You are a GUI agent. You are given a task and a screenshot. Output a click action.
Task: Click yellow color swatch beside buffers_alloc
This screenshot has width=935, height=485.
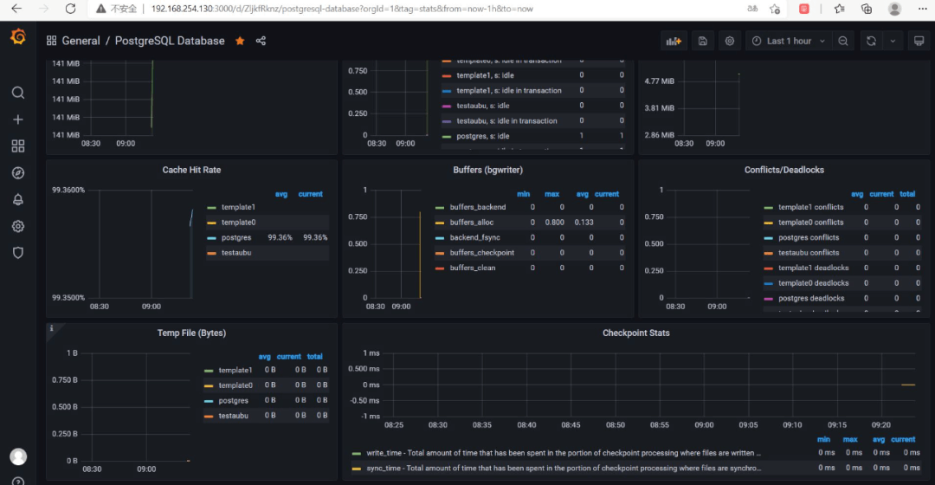coord(440,223)
